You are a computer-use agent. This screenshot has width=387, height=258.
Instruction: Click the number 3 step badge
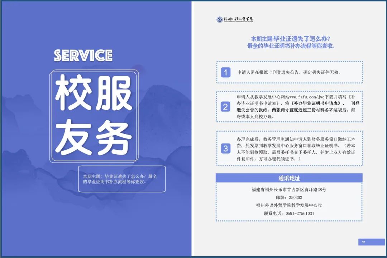[x=225, y=149]
